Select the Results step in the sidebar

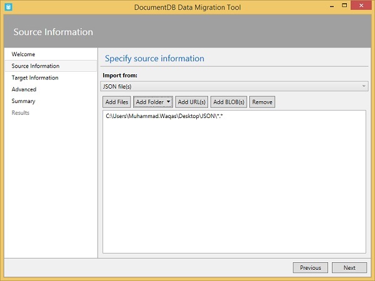[x=21, y=113]
